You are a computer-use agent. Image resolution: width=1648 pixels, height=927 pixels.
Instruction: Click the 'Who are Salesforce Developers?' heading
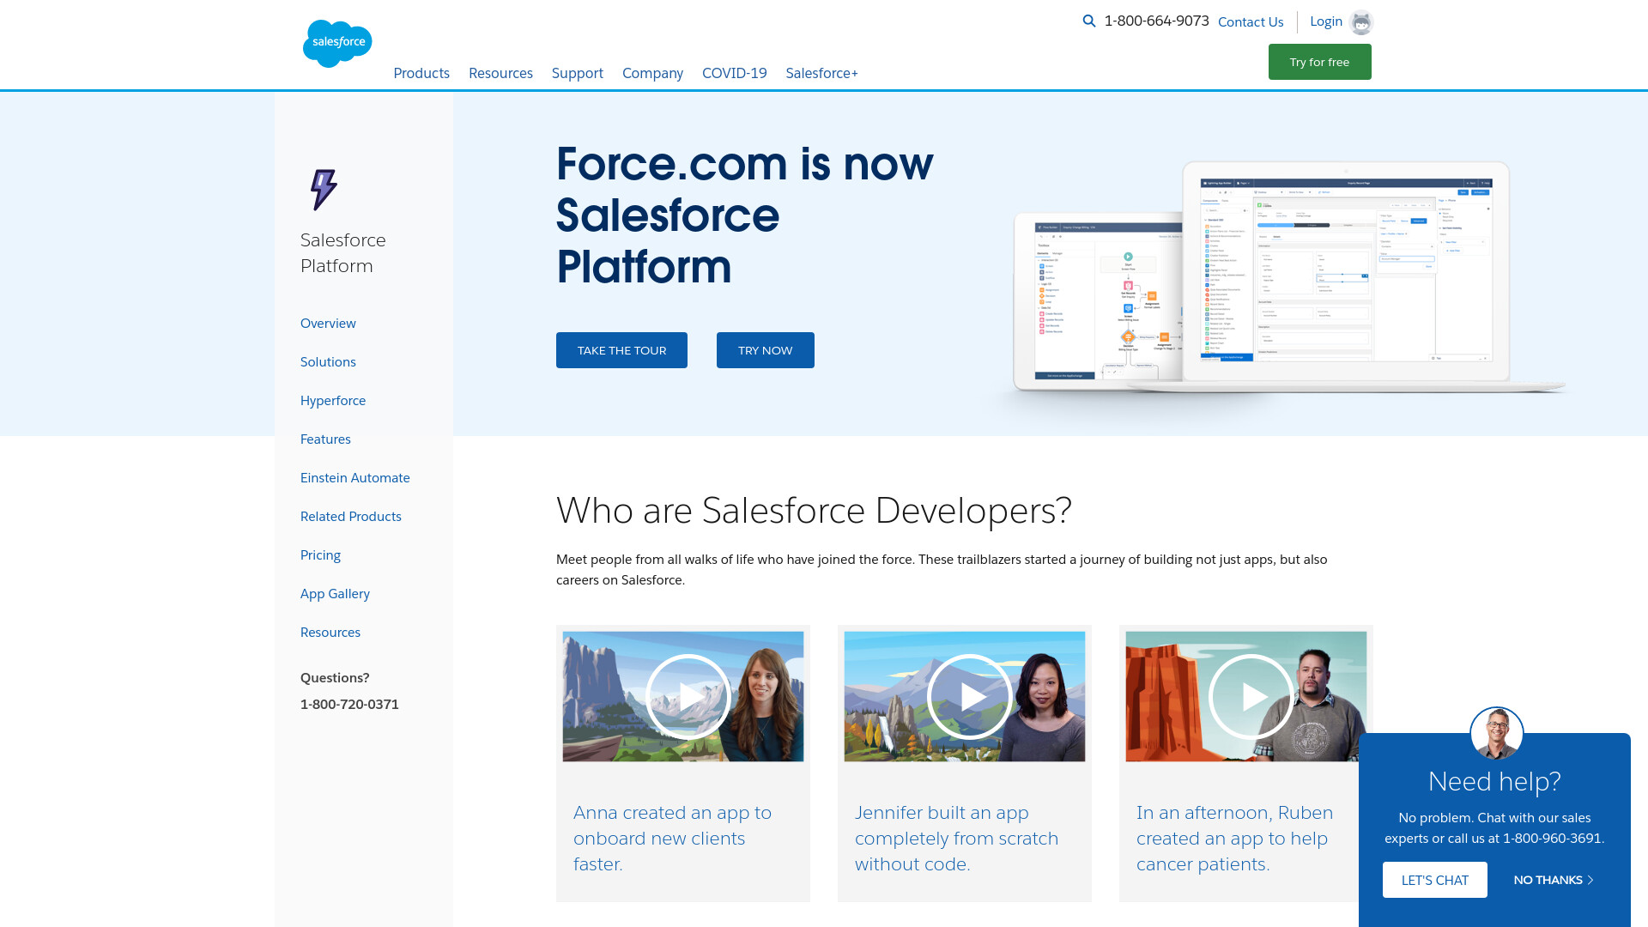[x=814, y=510]
